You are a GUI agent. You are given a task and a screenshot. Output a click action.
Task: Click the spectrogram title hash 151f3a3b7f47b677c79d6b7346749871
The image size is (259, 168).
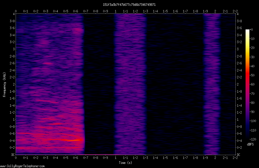[129, 5]
